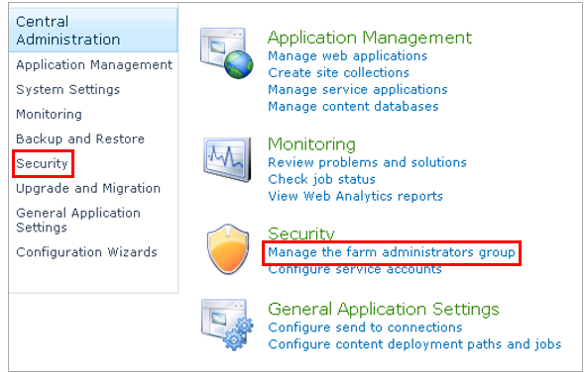Open Backup and Restore in sidebar
584x372 pixels.
[80, 139]
